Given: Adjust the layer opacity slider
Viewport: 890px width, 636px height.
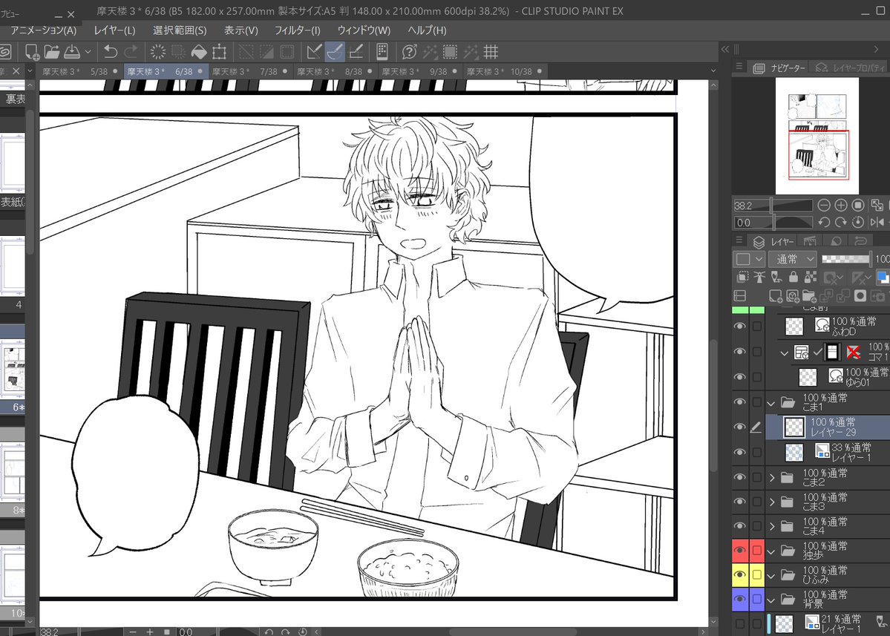Looking at the screenshot, I should coord(845,259).
